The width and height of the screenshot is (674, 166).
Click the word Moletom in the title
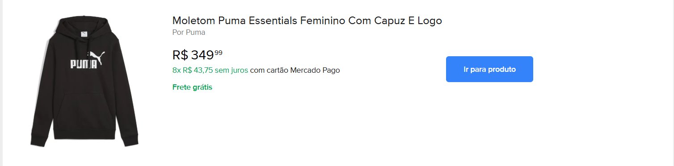(x=194, y=21)
